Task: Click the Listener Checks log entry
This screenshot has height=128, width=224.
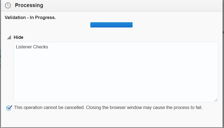Action: pyautogui.click(x=32, y=47)
